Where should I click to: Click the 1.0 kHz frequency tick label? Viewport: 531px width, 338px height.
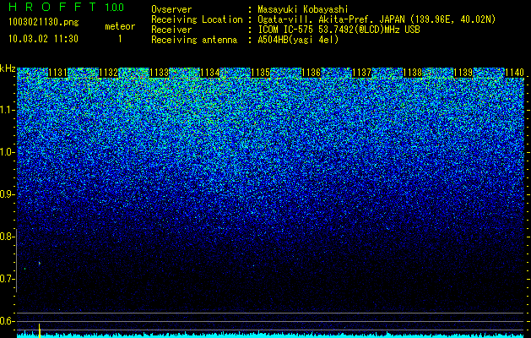(x=7, y=152)
